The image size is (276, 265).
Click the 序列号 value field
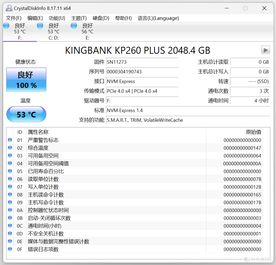pos(142,72)
